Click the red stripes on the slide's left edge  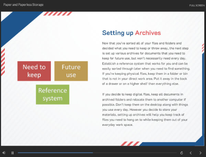(3, 57)
